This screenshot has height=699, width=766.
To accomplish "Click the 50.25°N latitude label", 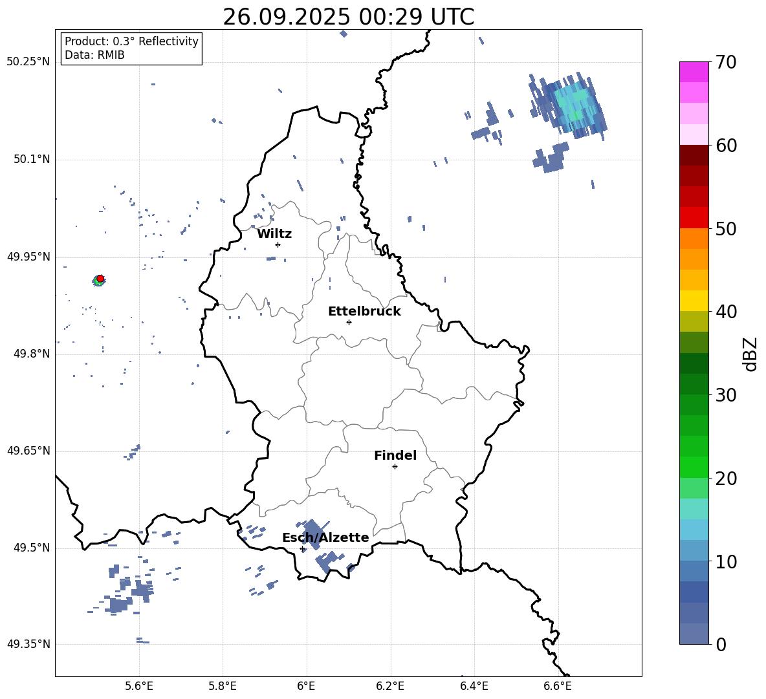I will coord(28,62).
